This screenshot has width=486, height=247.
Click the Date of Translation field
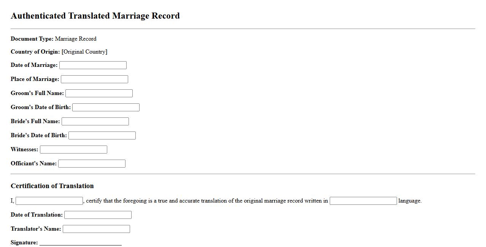point(98,215)
